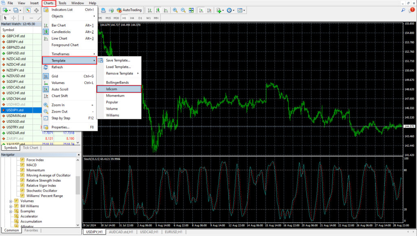This screenshot has width=417, height=236.
Task: Toggle auto scroll toolbar icon
Action: pyautogui.click(x=201, y=10)
